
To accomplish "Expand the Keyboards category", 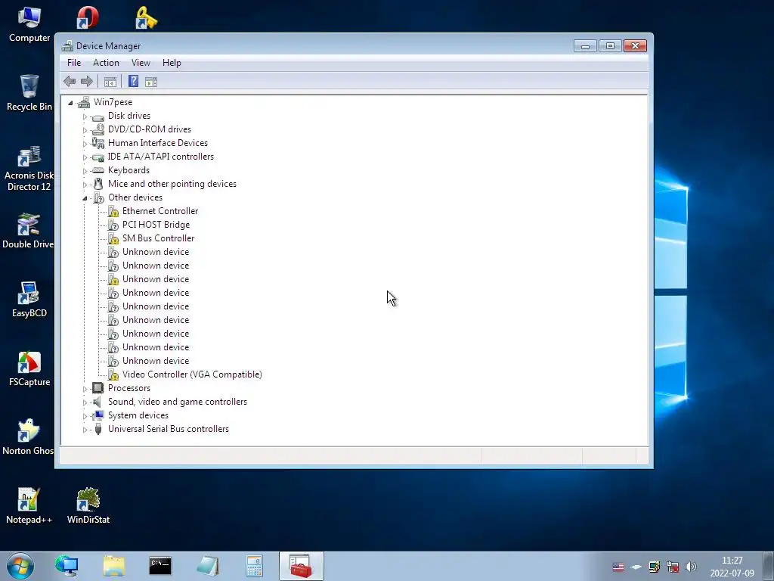I will tap(85, 171).
